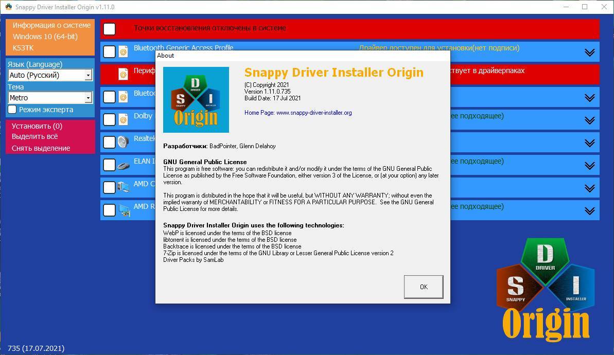Expand the ELAN driver row chevron
This screenshot has width=614, height=355.
(589, 165)
